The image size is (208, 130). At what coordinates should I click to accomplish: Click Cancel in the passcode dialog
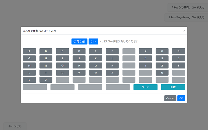click(x=170, y=98)
